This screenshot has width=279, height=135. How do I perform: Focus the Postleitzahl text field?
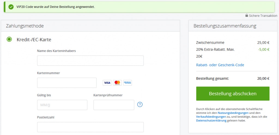(90, 127)
